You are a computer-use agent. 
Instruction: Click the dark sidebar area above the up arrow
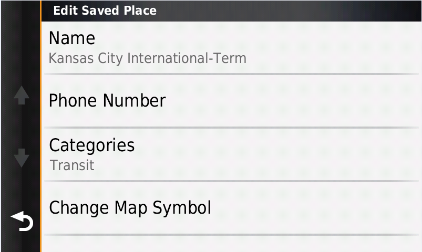(x=21, y=43)
